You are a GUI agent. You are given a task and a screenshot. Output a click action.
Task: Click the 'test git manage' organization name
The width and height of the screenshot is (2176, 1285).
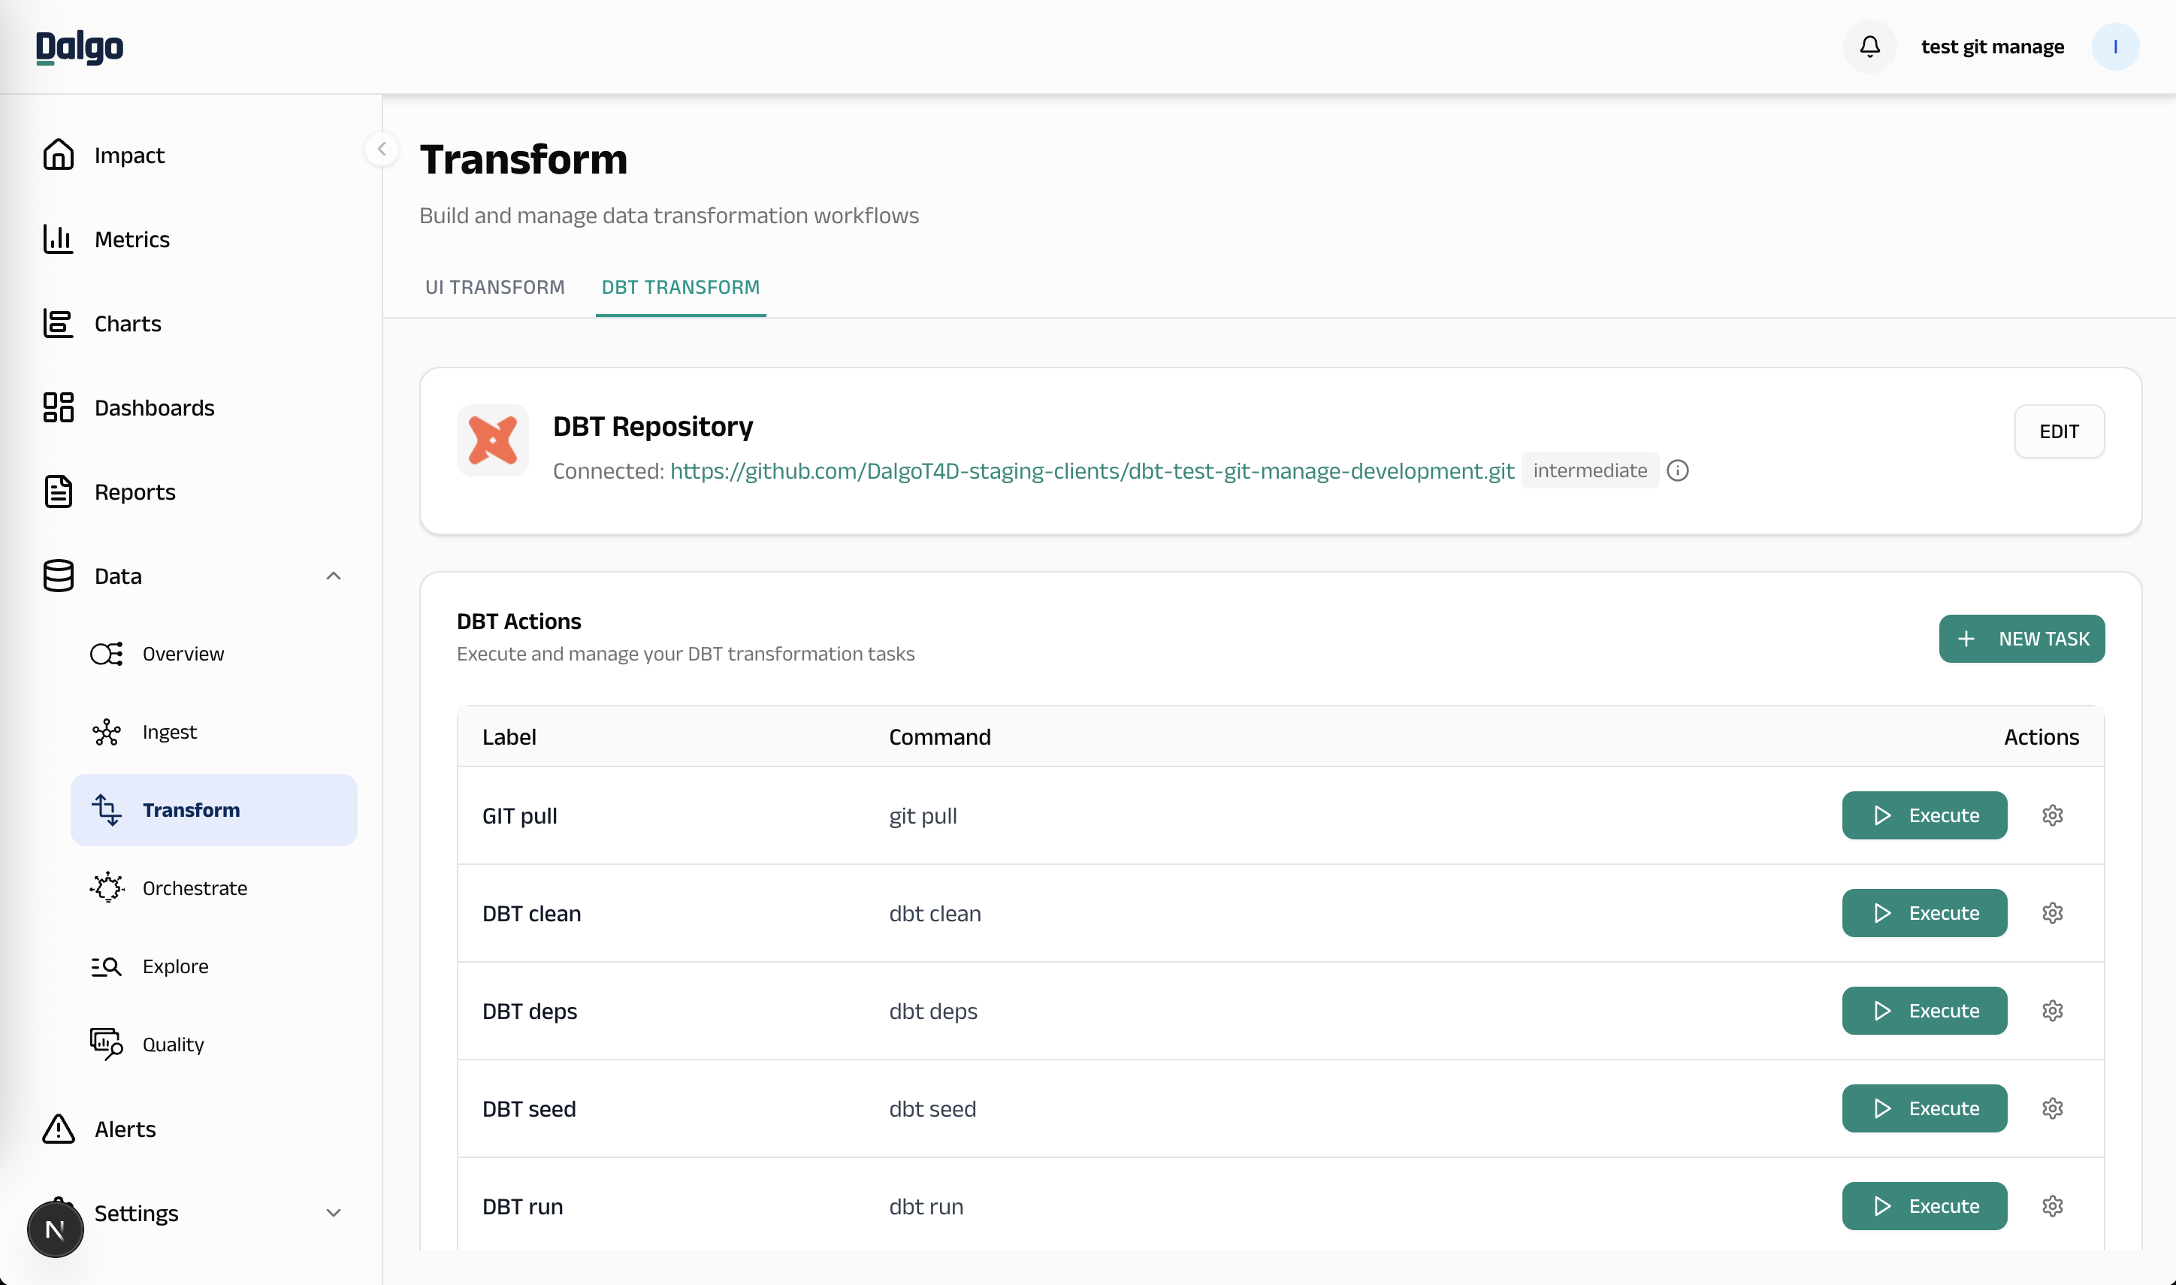point(1993,47)
